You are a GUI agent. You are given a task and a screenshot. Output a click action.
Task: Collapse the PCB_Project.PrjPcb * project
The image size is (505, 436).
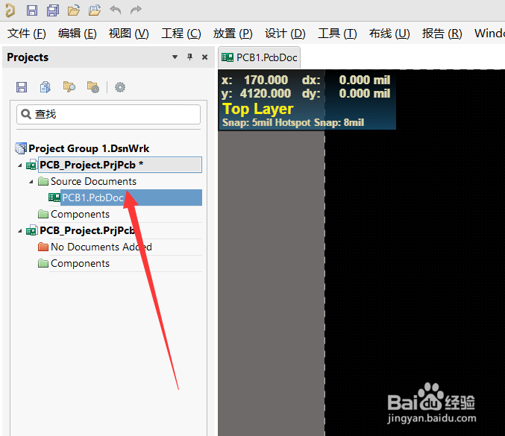pos(20,165)
